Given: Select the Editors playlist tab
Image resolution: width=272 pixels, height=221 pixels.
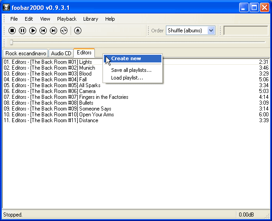Looking at the screenshot, I should [84, 53].
